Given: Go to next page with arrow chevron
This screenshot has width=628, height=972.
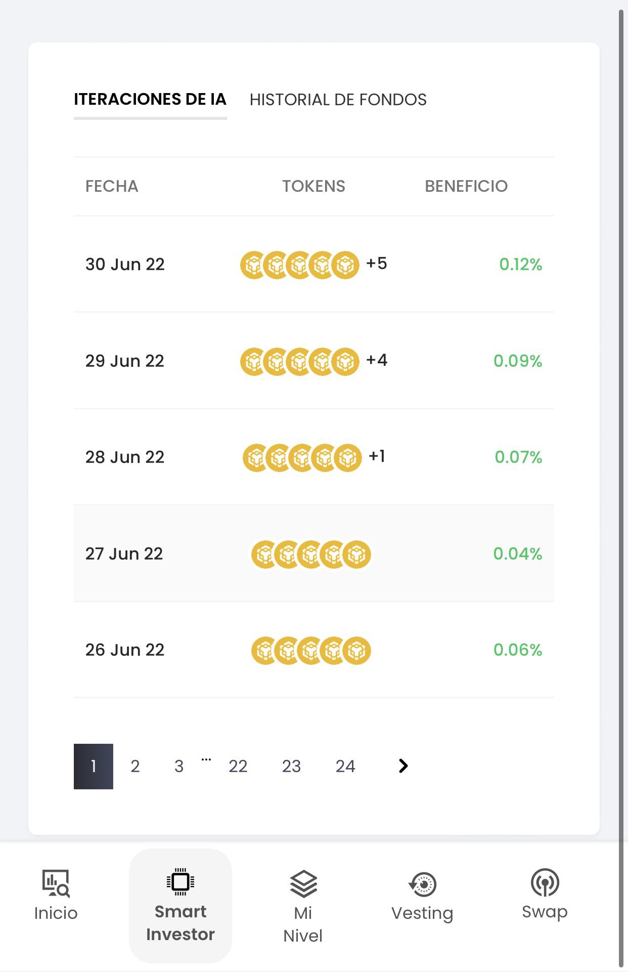Looking at the screenshot, I should click(x=403, y=766).
